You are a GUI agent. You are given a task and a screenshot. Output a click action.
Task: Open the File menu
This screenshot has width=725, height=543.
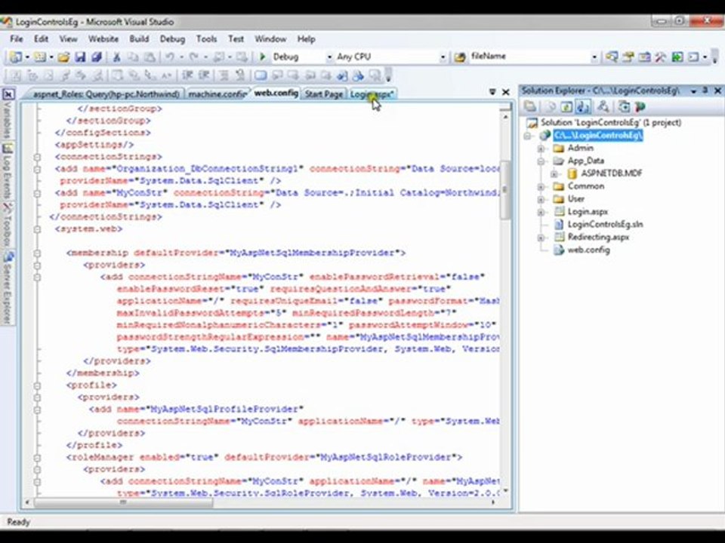coord(16,38)
